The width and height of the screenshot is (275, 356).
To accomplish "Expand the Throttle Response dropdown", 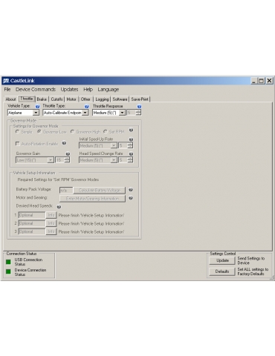I will 122,113.
